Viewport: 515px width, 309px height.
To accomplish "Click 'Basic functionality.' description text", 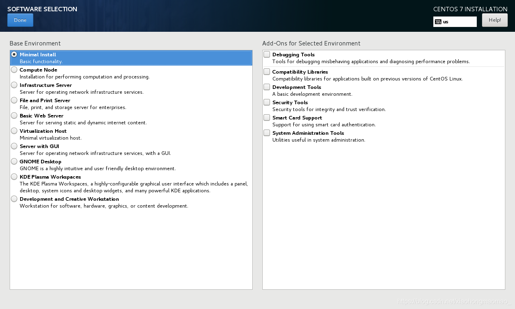I will [41, 62].
